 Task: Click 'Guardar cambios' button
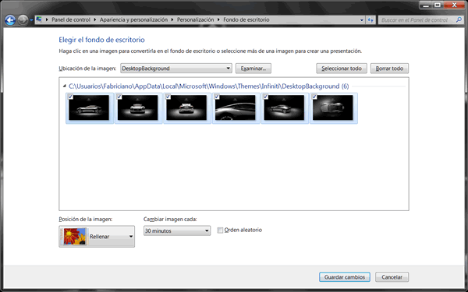click(x=345, y=276)
